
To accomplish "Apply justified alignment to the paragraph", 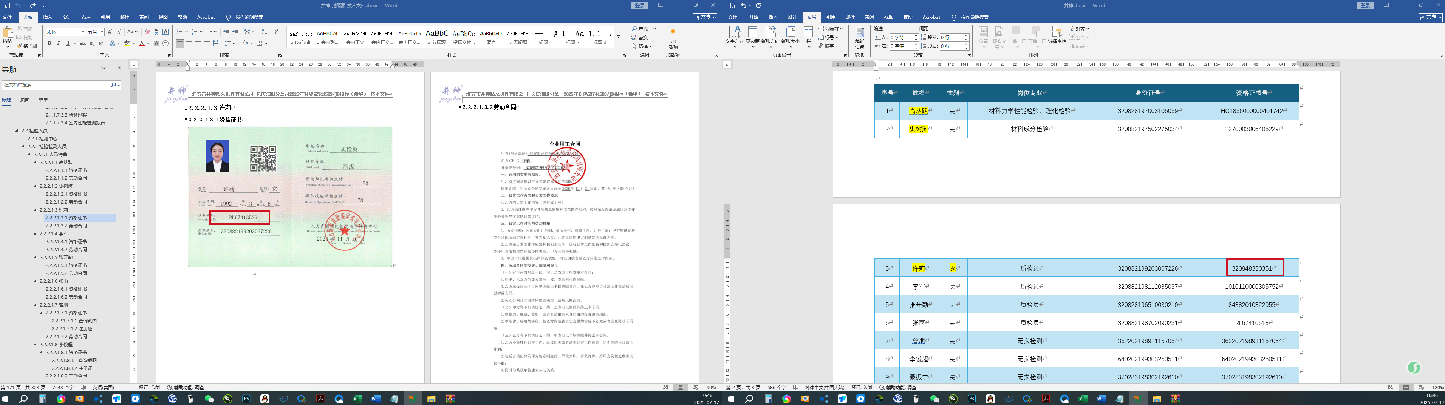I will click(x=207, y=43).
